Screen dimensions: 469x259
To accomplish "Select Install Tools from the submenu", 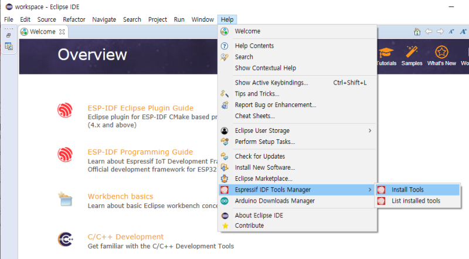I will pos(407,190).
